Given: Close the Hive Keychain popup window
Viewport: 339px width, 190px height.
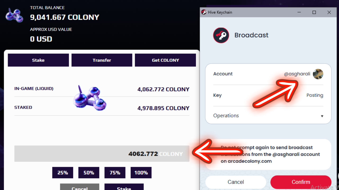Looking at the screenshot, I should (x=329, y=12).
